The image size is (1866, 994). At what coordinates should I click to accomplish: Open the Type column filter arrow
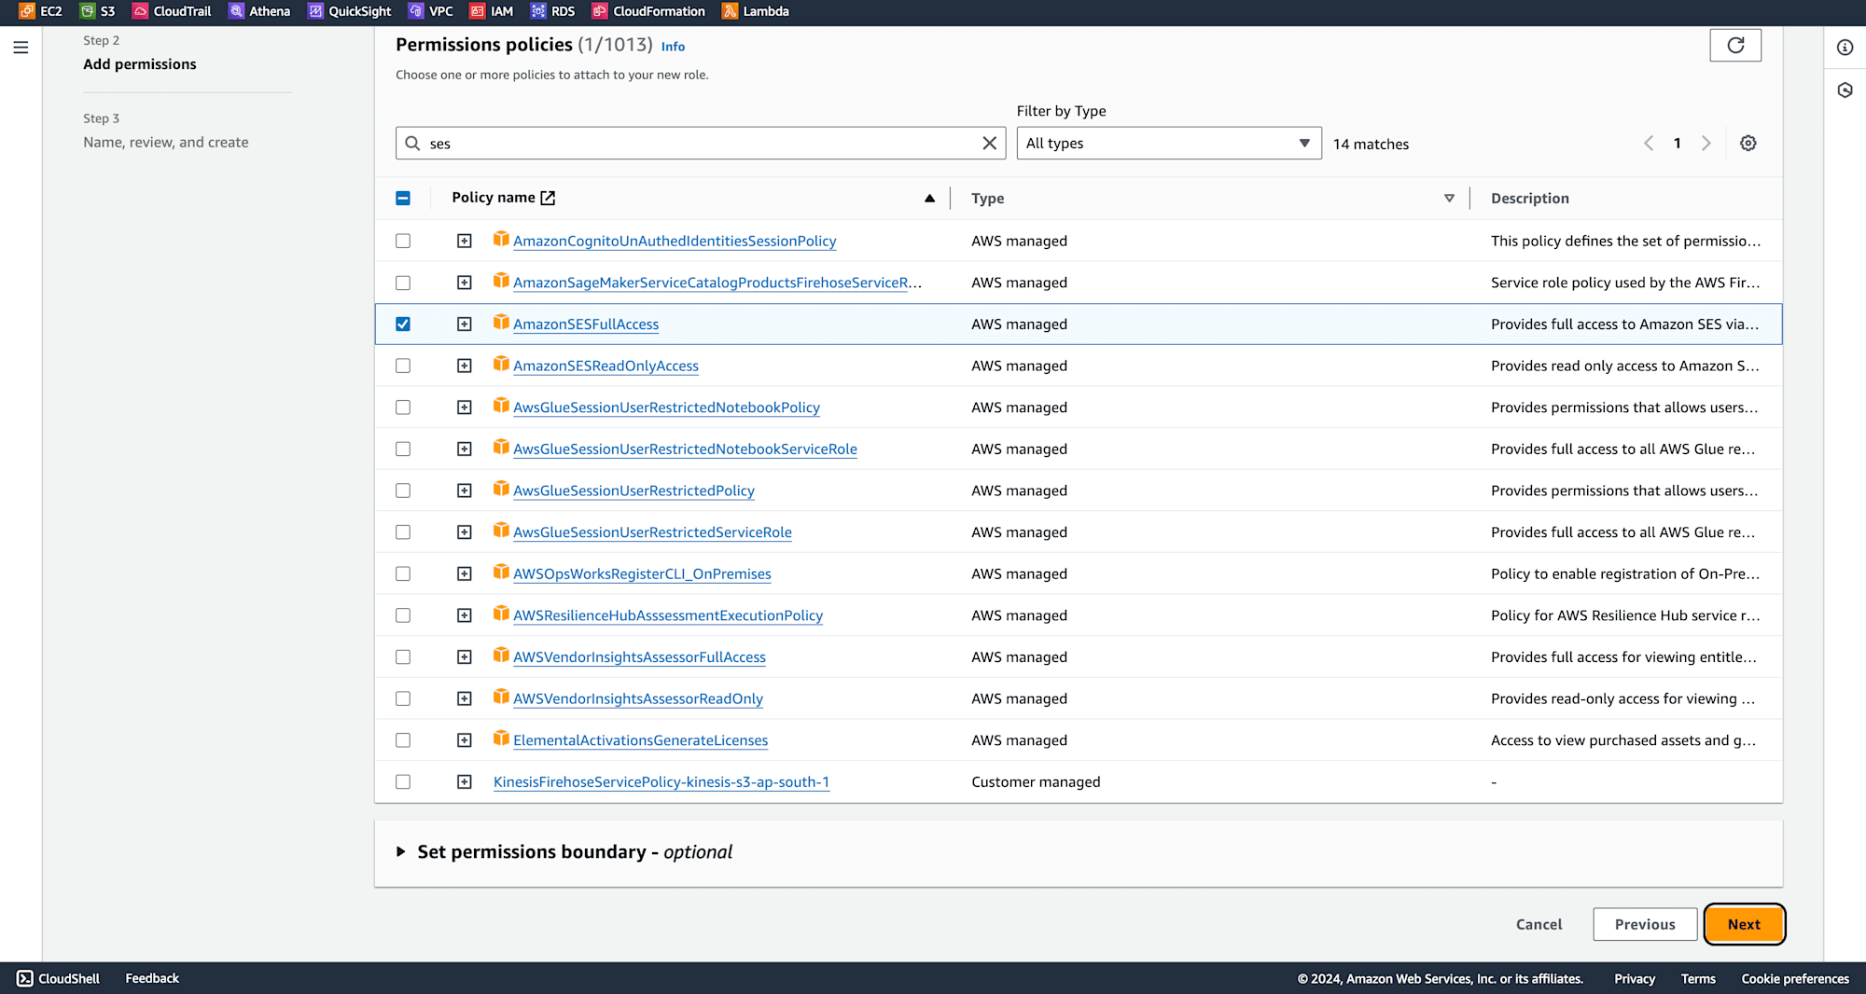point(1449,198)
